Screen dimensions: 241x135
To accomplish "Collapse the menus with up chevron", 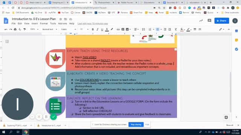I will pos(229,29).
